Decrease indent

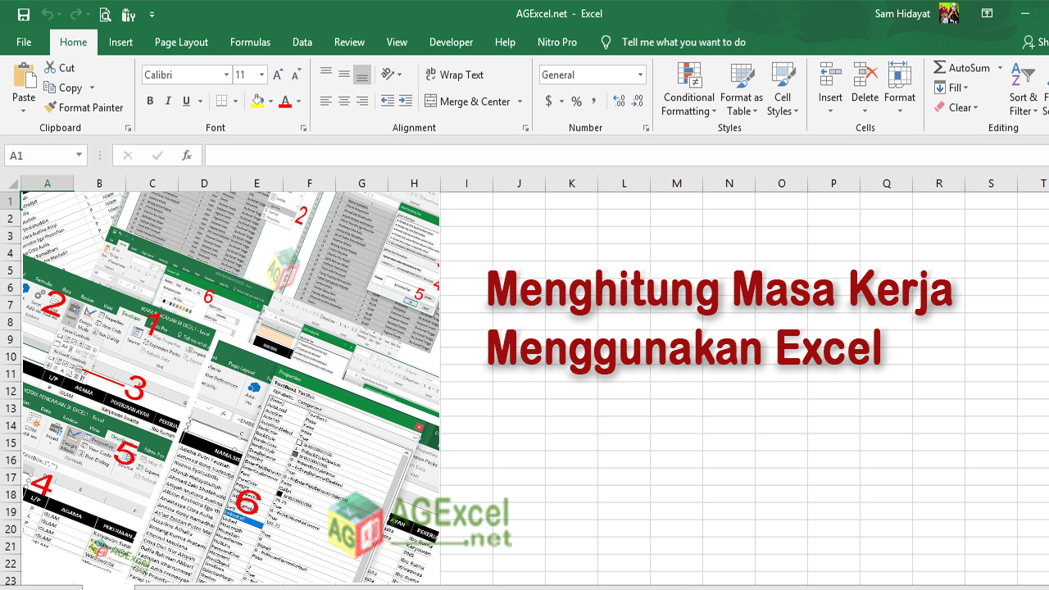coord(387,102)
